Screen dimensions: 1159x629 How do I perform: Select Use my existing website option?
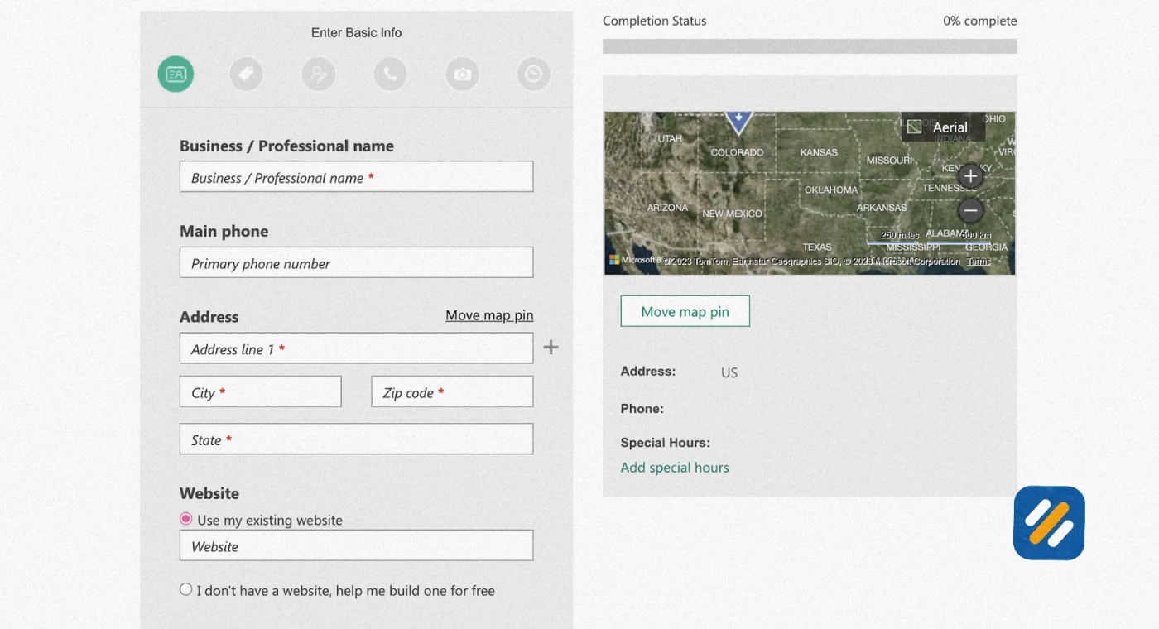pos(185,519)
